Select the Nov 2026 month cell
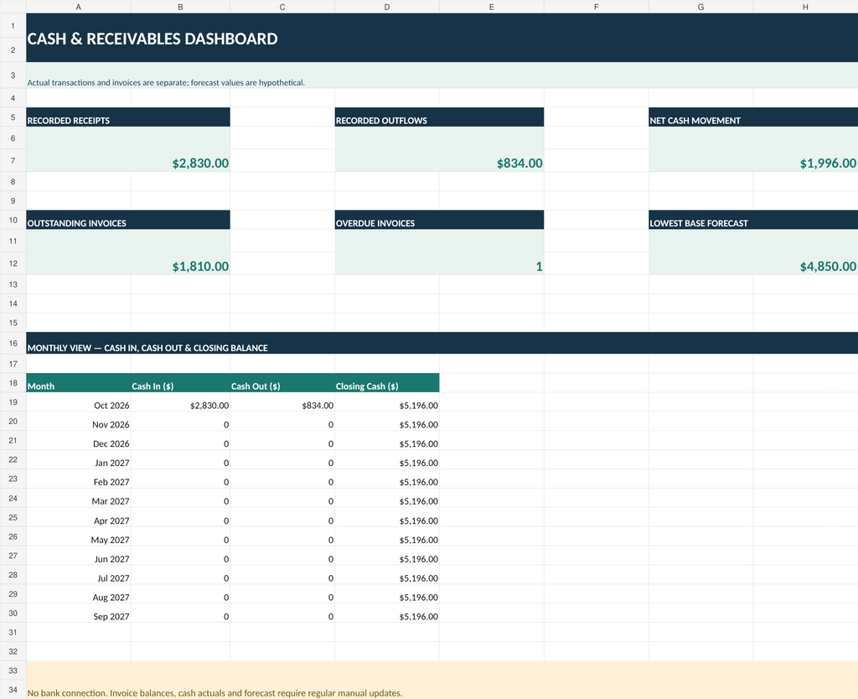Screen dimensions: 858x699 (78, 422)
